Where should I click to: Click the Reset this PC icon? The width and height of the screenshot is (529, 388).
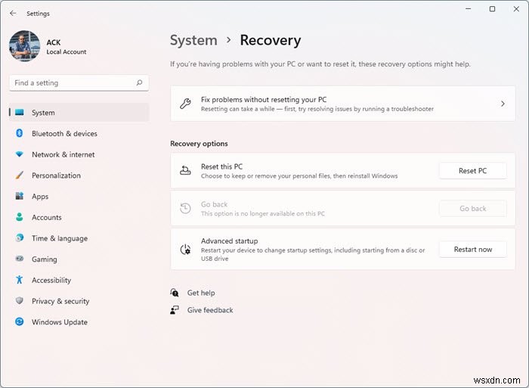pyautogui.click(x=185, y=170)
